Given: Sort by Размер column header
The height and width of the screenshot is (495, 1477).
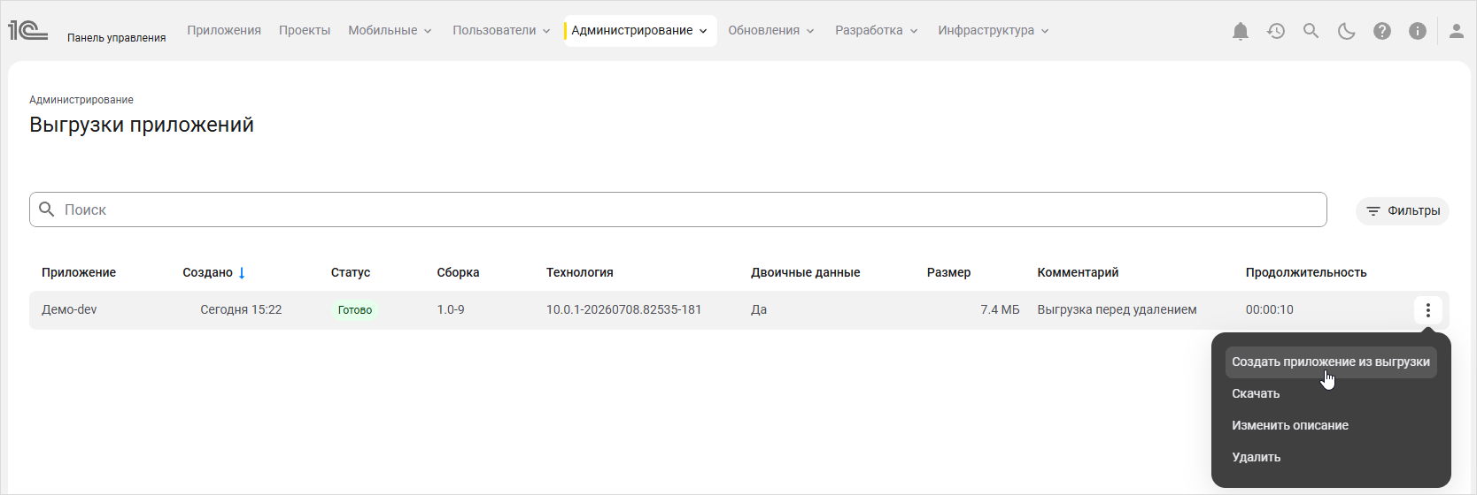Looking at the screenshot, I should 949,272.
